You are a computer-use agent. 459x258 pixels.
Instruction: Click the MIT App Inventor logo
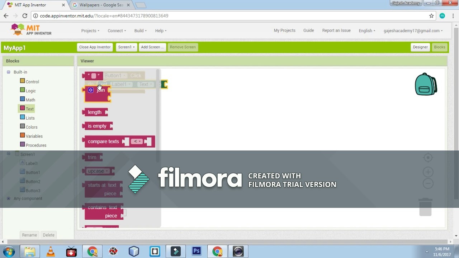click(x=31, y=30)
